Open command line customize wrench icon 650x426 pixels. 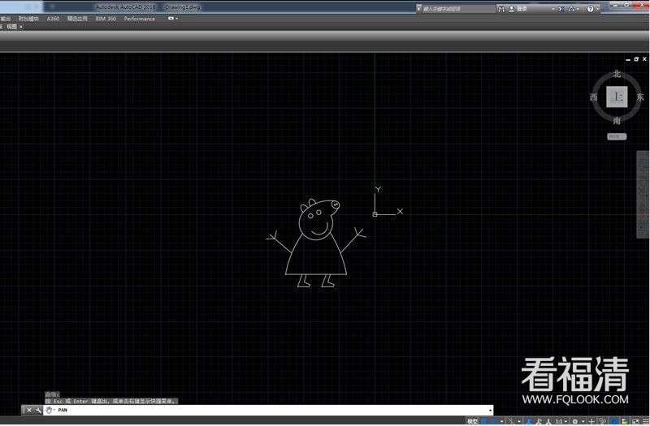click(38, 410)
